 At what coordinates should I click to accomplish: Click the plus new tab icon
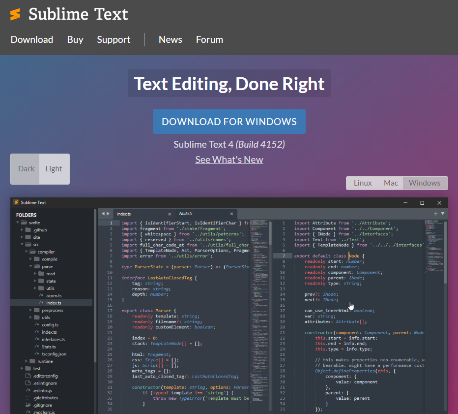tap(435, 214)
